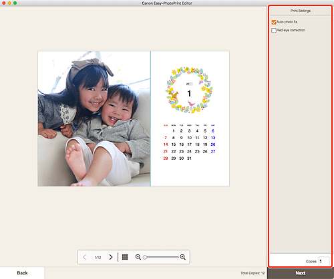Select the children photo on the calendar page
This screenshot has height=279, width=334.
click(94, 119)
